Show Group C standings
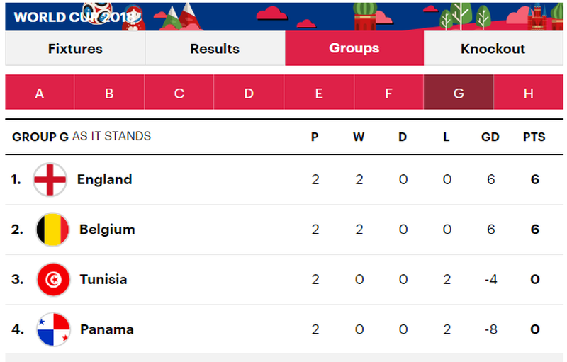Screen dimensions: 567x362 pyautogui.click(x=179, y=93)
